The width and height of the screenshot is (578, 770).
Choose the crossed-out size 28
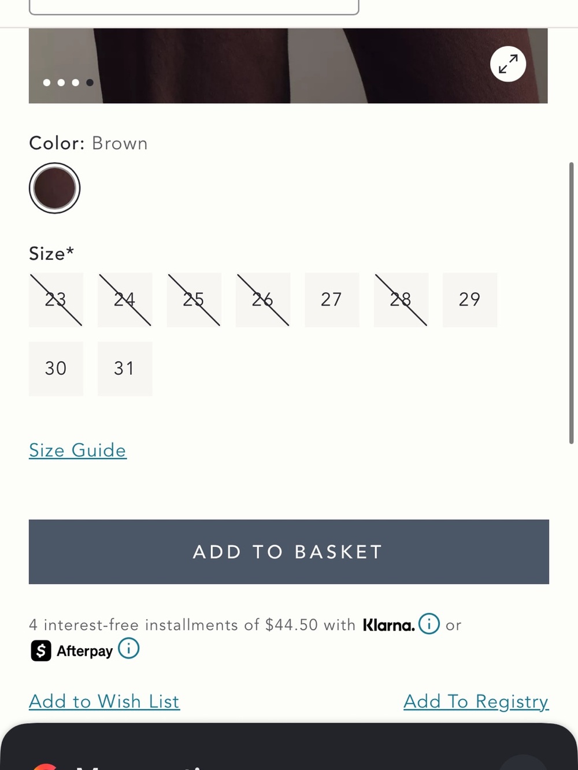[401, 300]
